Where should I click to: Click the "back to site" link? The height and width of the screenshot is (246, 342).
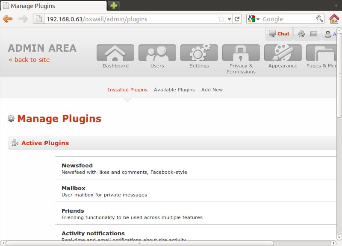[x=29, y=60]
